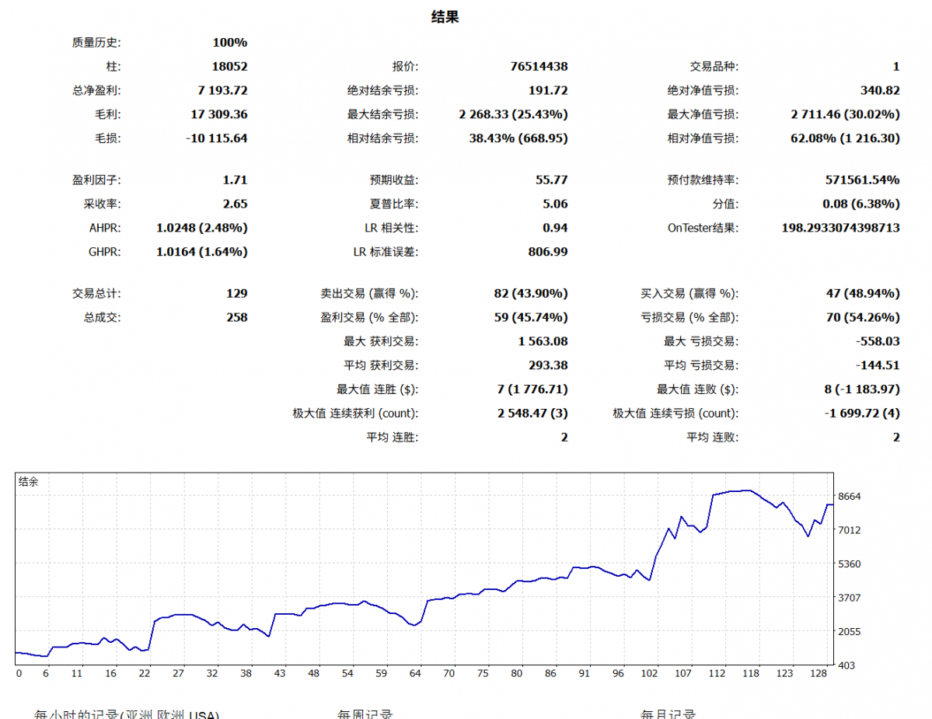Select 相对净值亏损 value 62.08% (1 216.30)

click(x=845, y=138)
